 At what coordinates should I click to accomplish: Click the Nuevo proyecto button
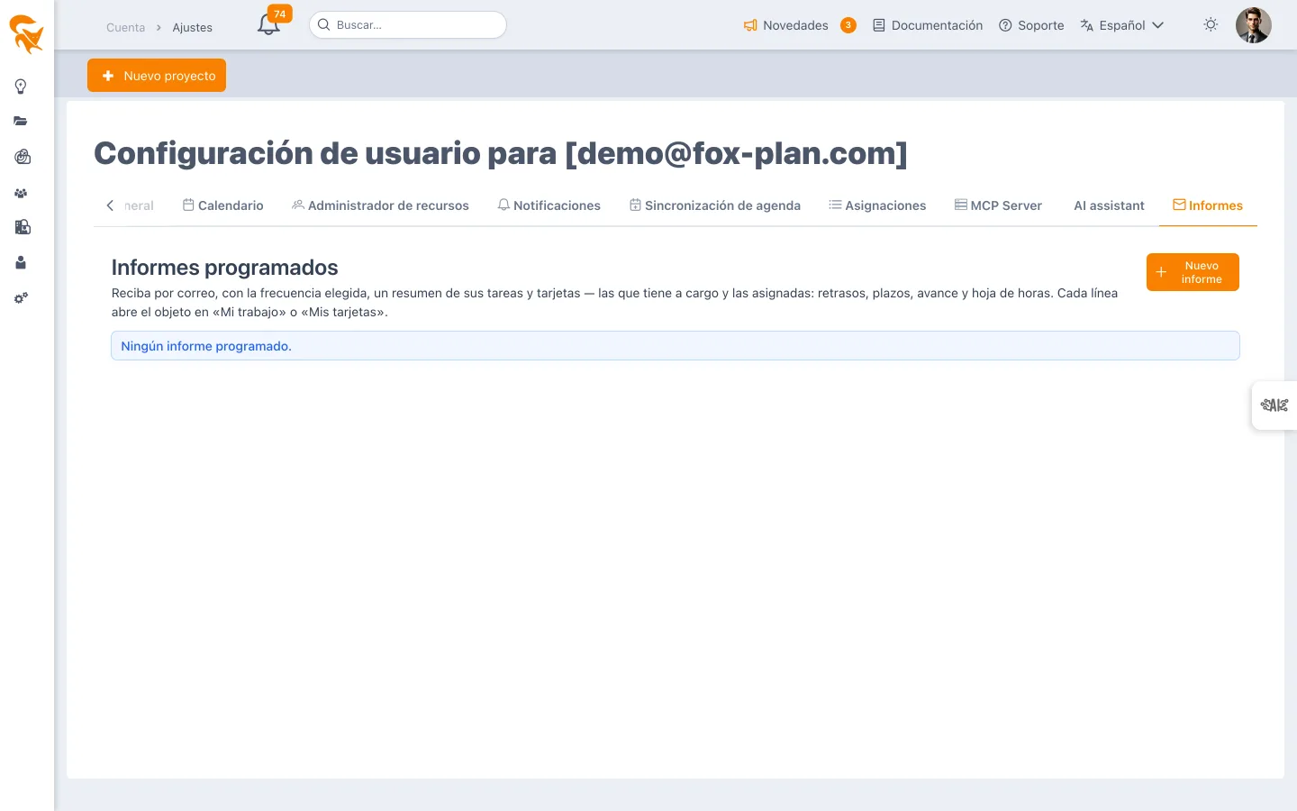pyautogui.click(x=157, y=76)
